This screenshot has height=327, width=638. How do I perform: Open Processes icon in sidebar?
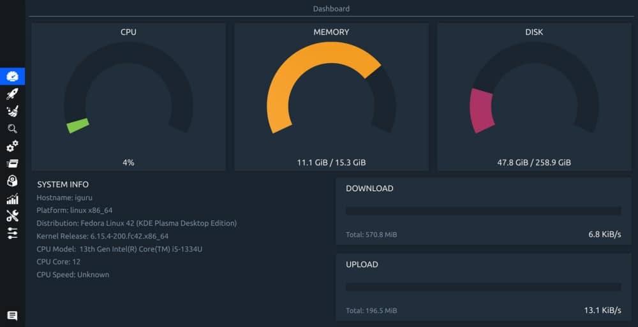click(x=12, y=164)
